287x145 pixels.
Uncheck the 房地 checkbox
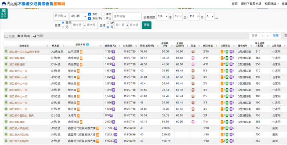click(x=89, y=14)
